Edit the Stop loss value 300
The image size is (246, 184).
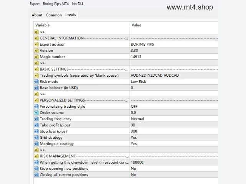point(134,131)
